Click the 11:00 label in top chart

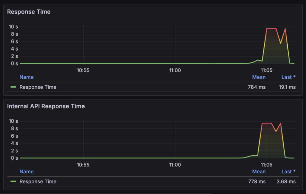point(175,70)
